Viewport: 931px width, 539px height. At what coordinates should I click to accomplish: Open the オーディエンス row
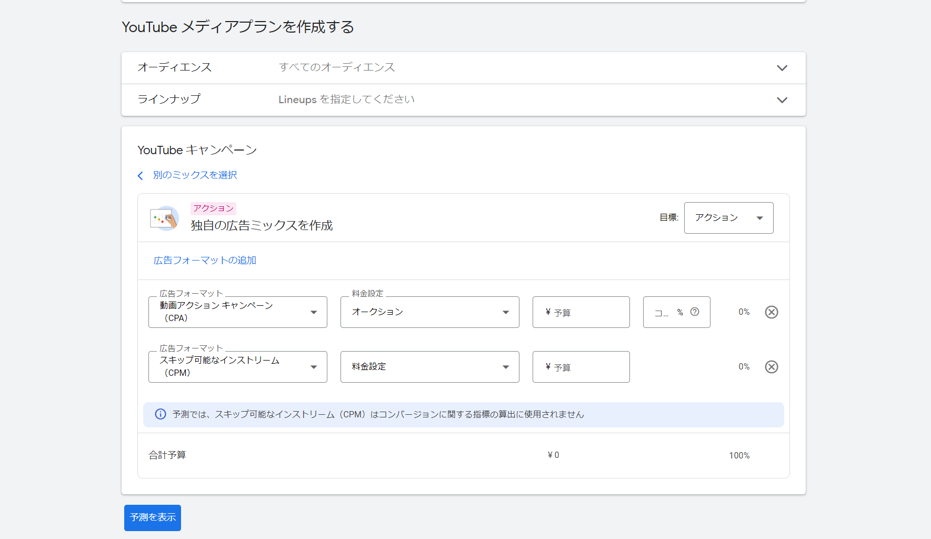click(463, 68)
